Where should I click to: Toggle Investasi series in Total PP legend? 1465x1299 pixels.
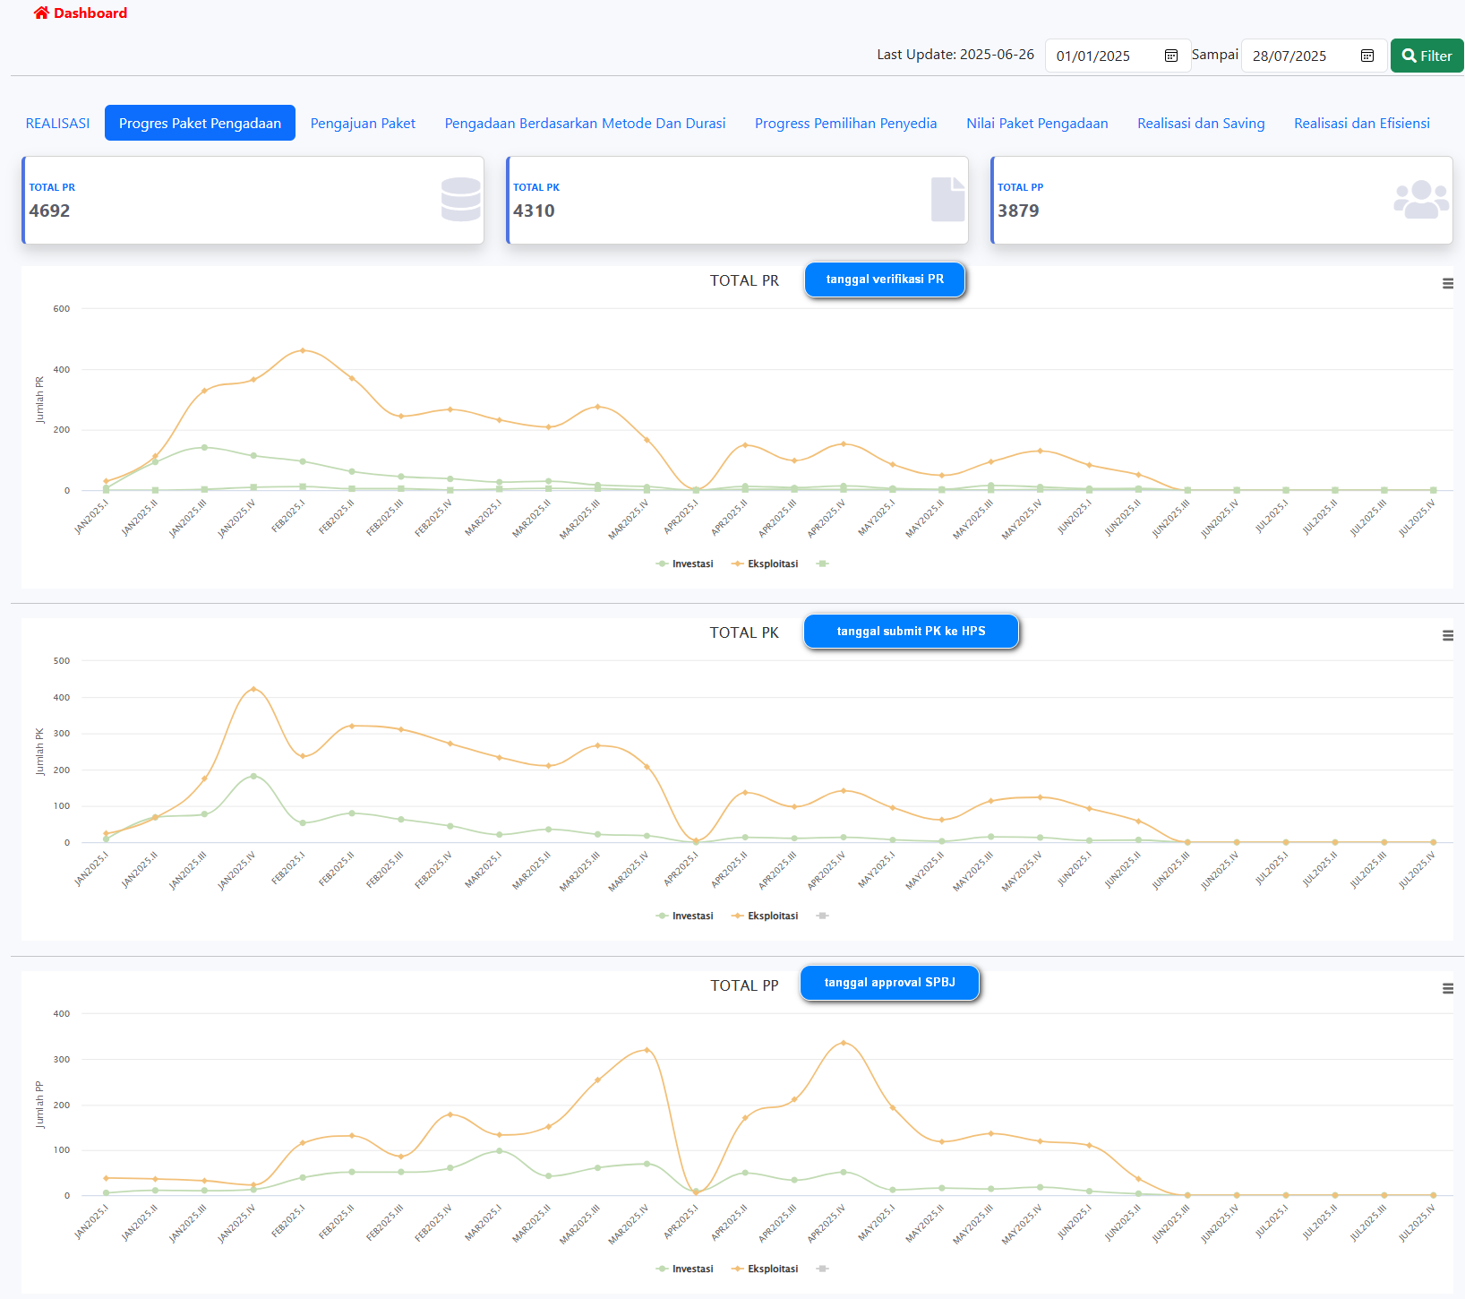coord(685,1269)
